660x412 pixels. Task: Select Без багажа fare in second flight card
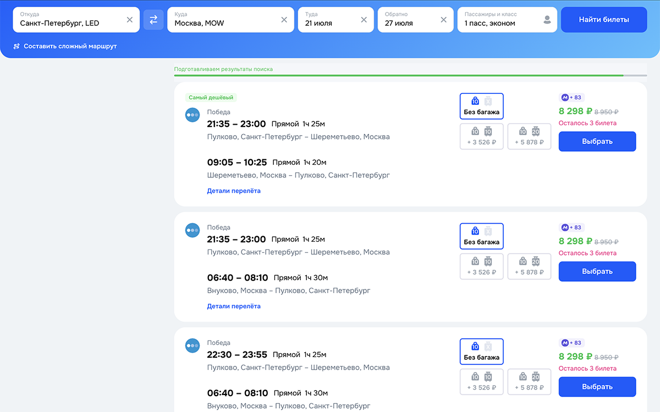coord(482,236)
